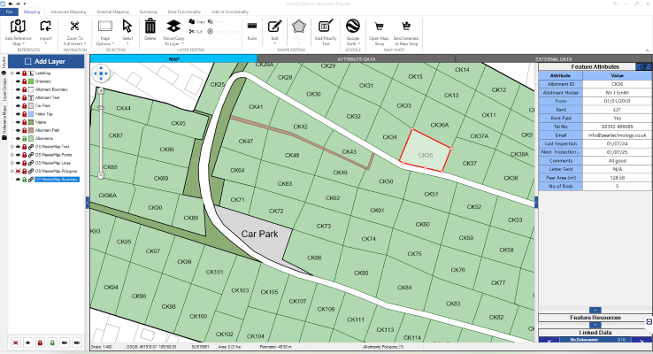
Task: Click the Edit shape tool icon
Action: pos(274,27)
